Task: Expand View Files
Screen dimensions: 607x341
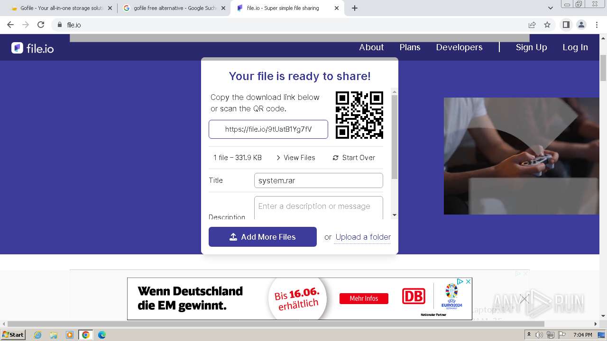Action: (x=296, y=158)
